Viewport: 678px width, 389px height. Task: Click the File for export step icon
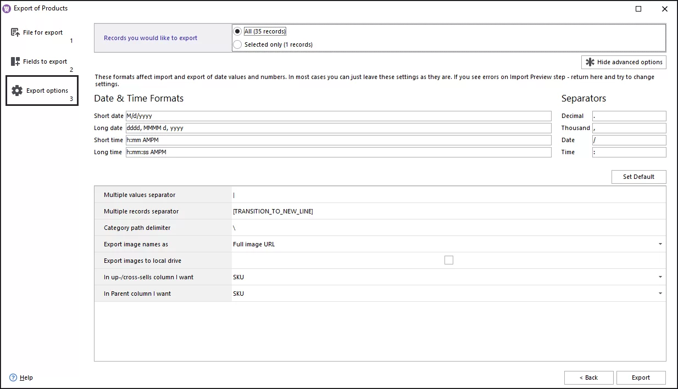pos(15,32)
